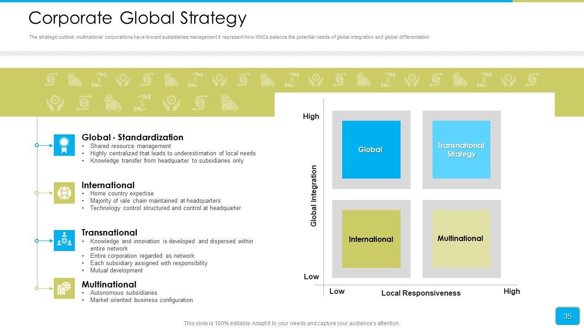This screenshot has width=584, height=328.
Task: Select the footer text 'This slide is 100% editable'
Action: [x=292, y=323]
